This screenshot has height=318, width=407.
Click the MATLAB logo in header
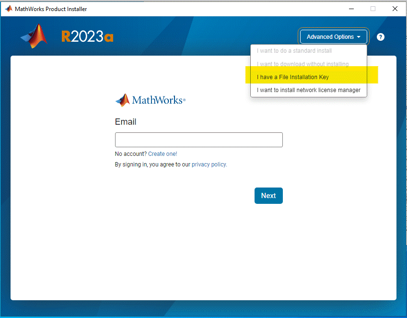(34, 36)
